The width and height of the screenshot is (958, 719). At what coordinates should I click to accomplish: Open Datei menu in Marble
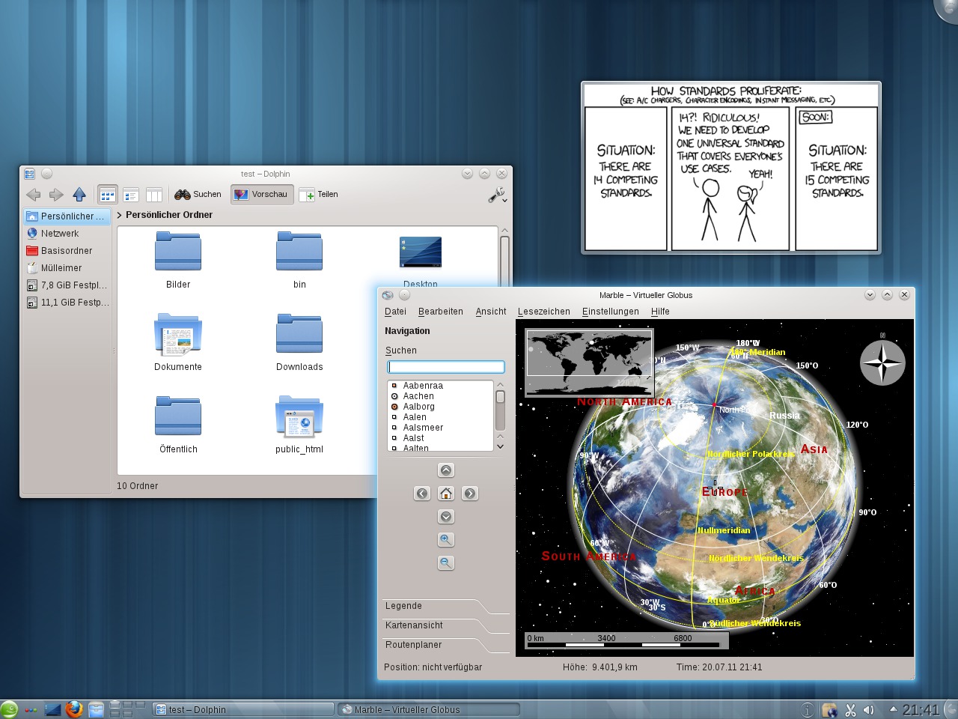click(x=395, y=312)
